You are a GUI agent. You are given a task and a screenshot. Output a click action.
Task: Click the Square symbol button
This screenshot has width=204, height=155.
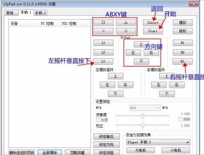103,23
